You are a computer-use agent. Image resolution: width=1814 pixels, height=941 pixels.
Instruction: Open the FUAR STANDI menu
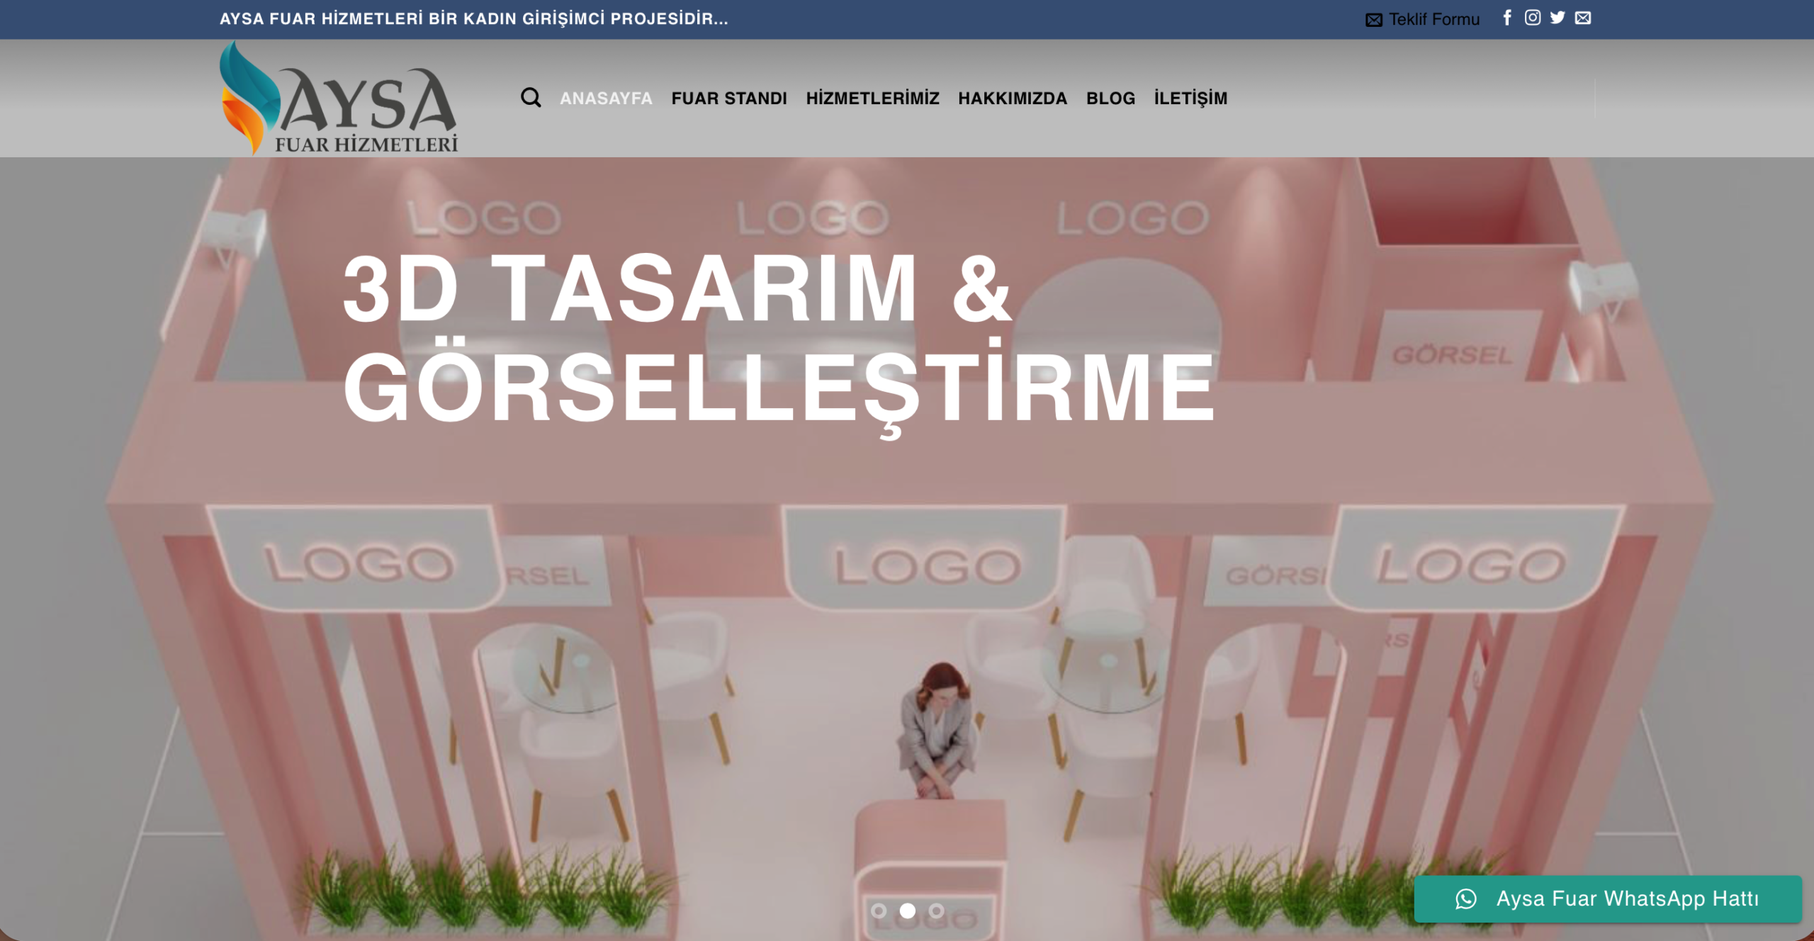[x=728, y=98]
